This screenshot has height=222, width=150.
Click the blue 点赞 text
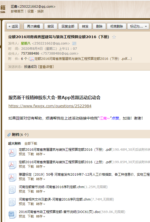115,118
